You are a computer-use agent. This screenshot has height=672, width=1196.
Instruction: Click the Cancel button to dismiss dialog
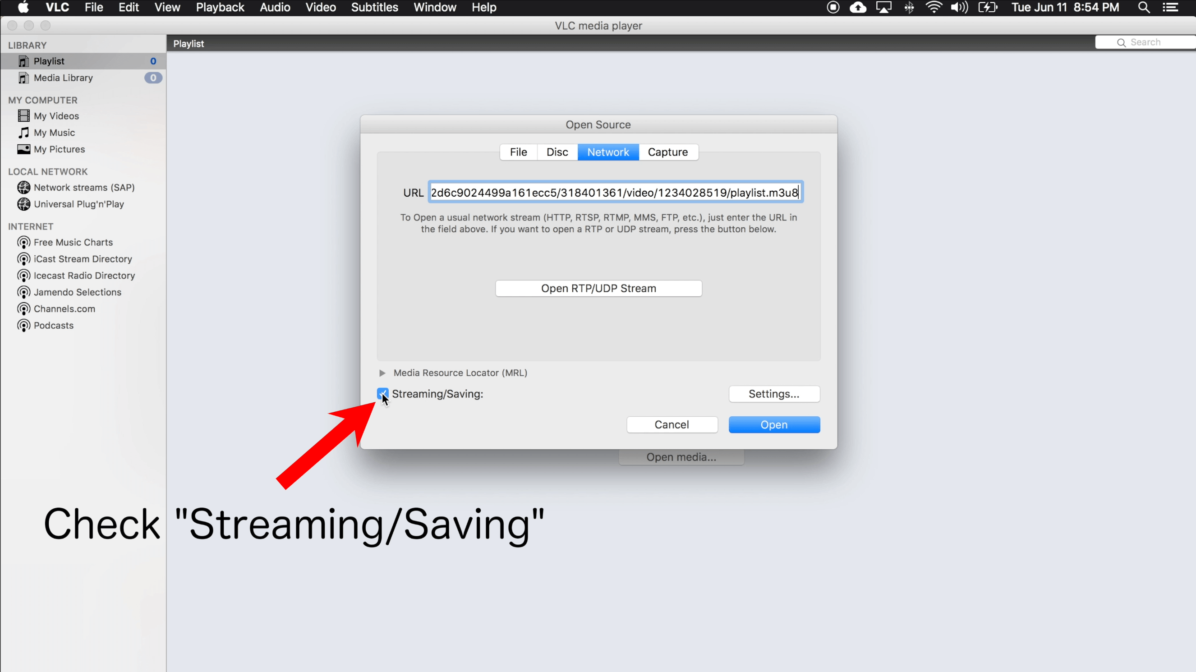(x=671, y=425)
